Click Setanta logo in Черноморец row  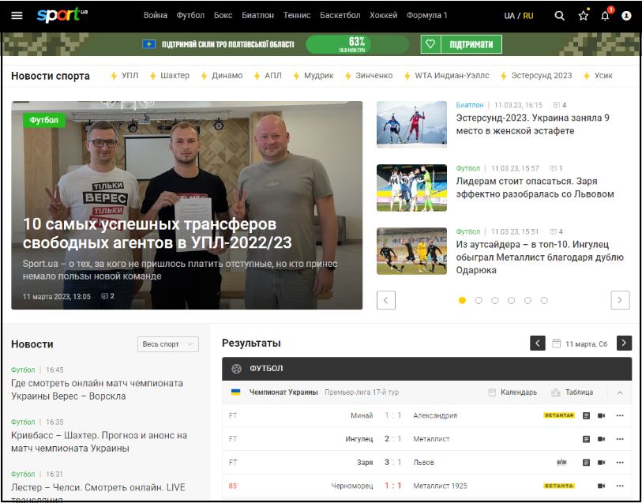click(x=559, y=486)
